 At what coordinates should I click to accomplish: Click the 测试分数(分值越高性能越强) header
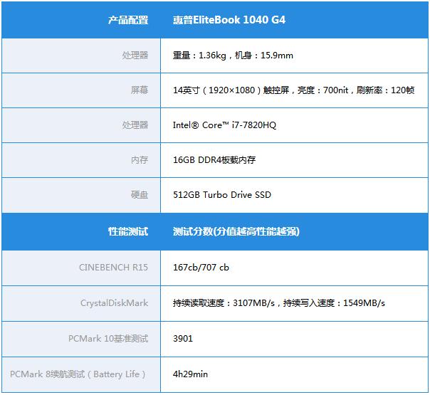236,231
